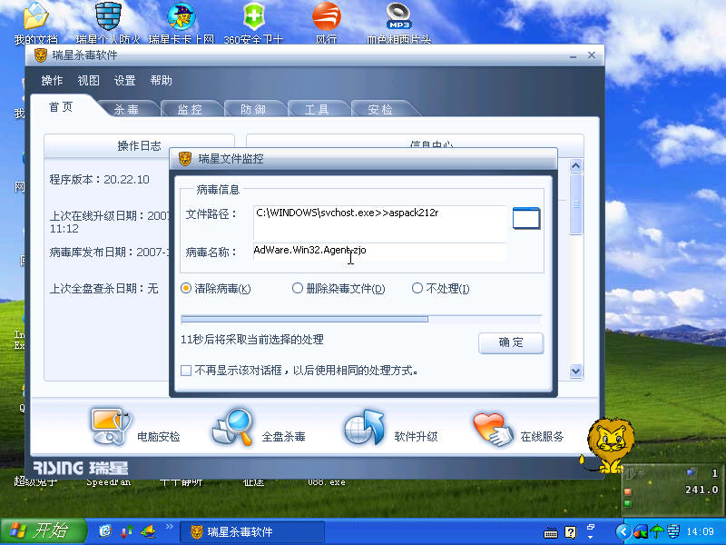726x545 pixels.
Task: Click the 确定 button in virus dialog
Action: click(x=511, y=343)
